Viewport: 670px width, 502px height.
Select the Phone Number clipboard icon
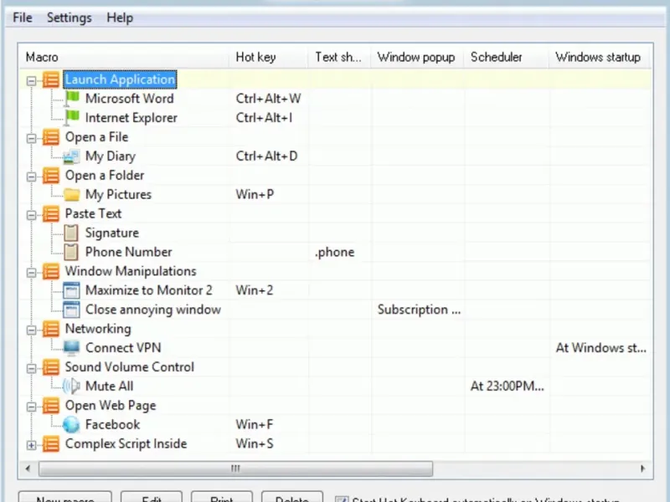pyautogui.click(x=71, y=253)
